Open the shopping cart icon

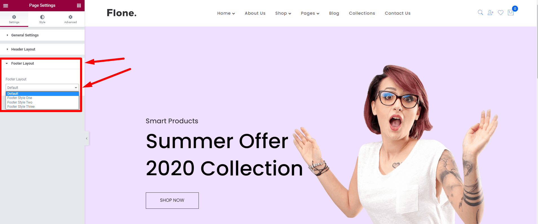pyautogui.click(x=511, y=12)
